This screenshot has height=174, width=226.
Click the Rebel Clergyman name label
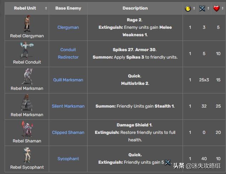[27, 36]
